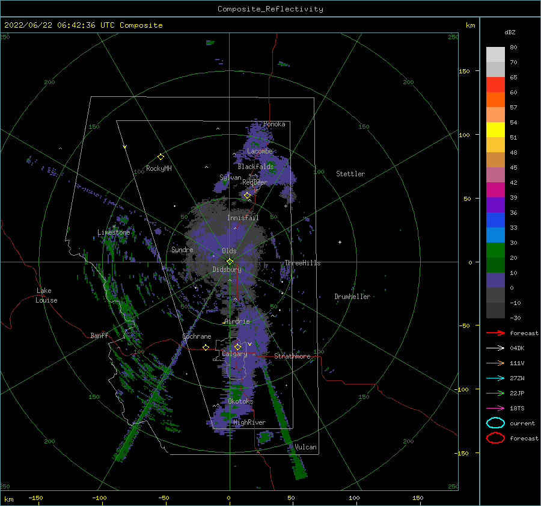Click the Didsbury city label
Image resolution: width=541 pixels, height=506 pixels.
point(227,270)
